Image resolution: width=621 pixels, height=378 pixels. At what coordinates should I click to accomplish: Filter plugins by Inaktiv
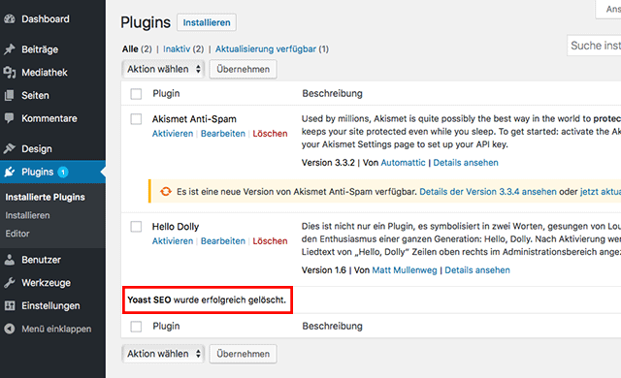pyautogui.click(x=177, y=49)
